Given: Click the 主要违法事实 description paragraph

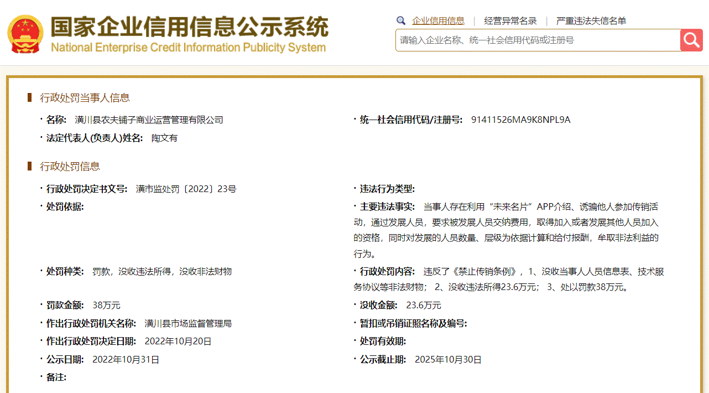Looking at the screenshot, I should coord(507,230).
